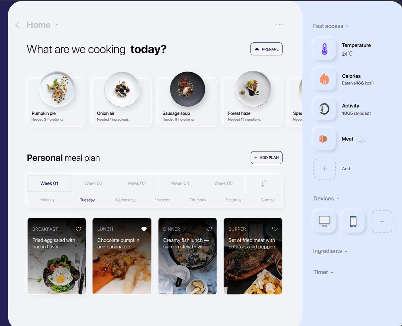The width and height of the screenshot is (402, 326).
Task: Expand the Ingredients section
Action: [330, 251]
